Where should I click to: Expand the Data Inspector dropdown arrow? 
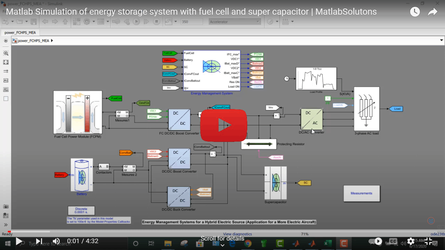click(176, 22)
